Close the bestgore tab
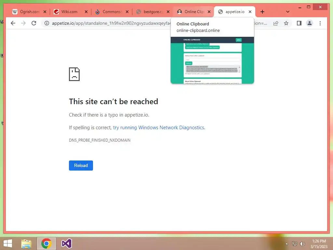This screenshot has height=250, width=333. click(x=168, y=12)
